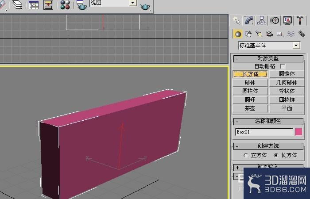Click the 平面 button
Image resolution: width=310 pixels, height=199 pixels.
pyautogui.click(x=287, y=108)
